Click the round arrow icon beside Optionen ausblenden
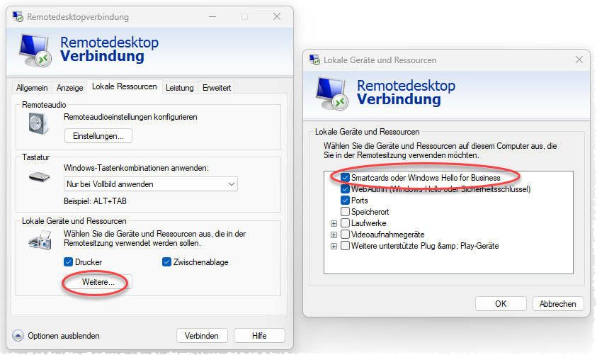597x355 pixels. 18,336
